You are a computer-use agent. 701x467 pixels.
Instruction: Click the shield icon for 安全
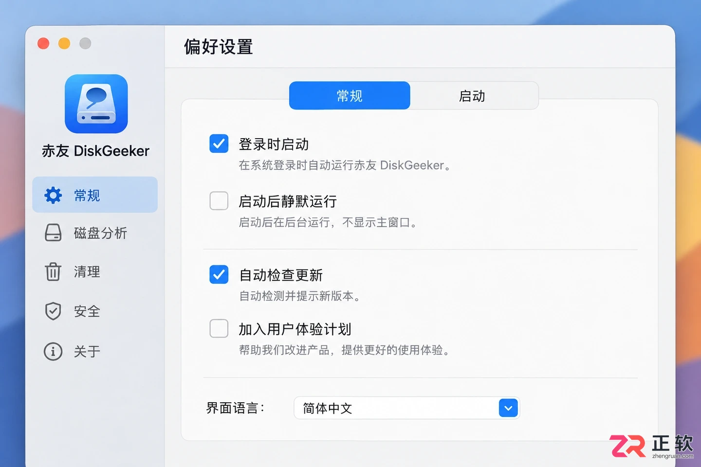53,311
